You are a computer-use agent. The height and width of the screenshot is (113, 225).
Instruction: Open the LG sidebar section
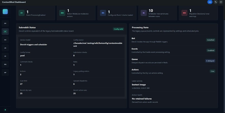pos(5,48)
